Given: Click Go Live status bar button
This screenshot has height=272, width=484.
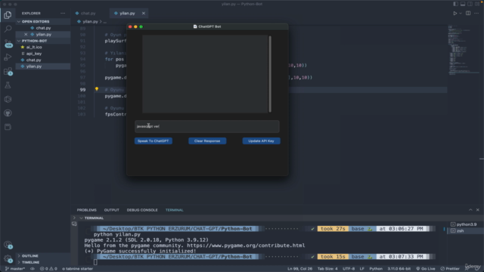Looking at the screenshot, I should tap(425, 269).
